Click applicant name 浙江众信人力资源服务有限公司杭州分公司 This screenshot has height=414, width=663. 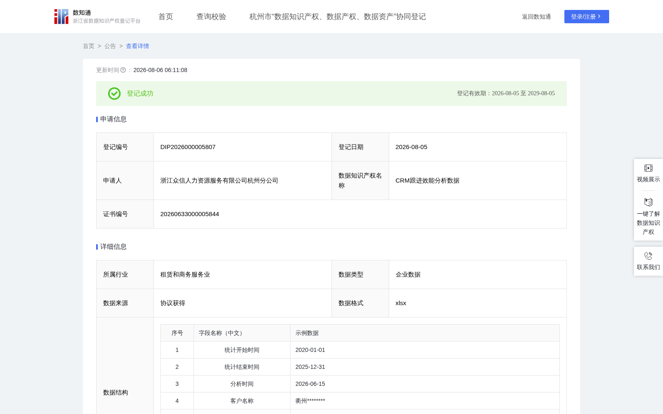tap(219, 181)
